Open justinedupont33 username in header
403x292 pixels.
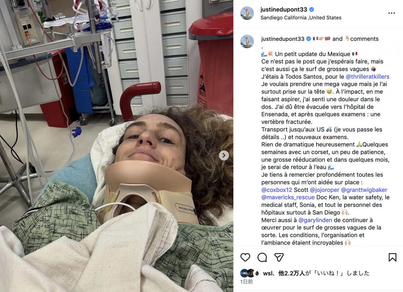point(284,9)
